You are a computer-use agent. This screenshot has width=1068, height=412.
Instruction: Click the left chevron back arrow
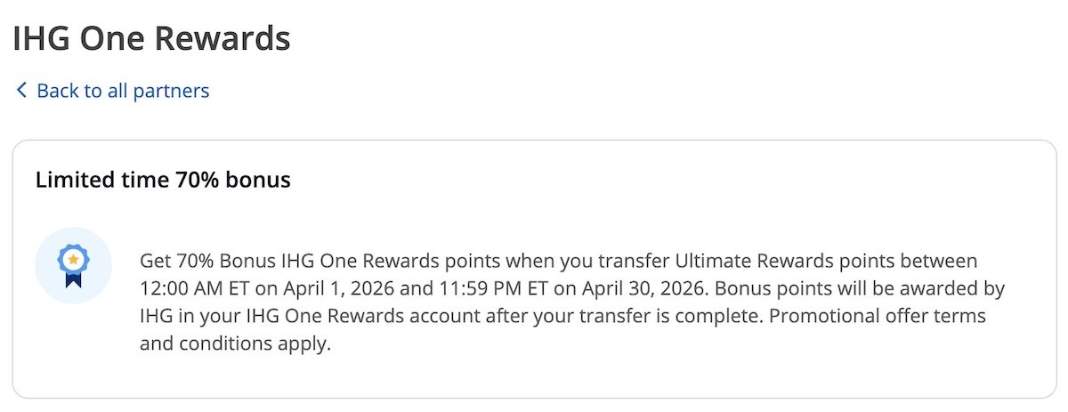[22, 91]
